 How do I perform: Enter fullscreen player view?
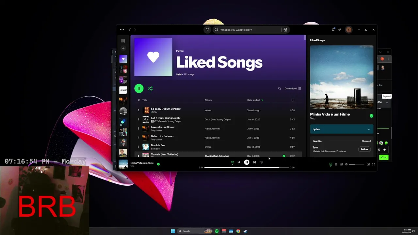(x=373, y=164)
